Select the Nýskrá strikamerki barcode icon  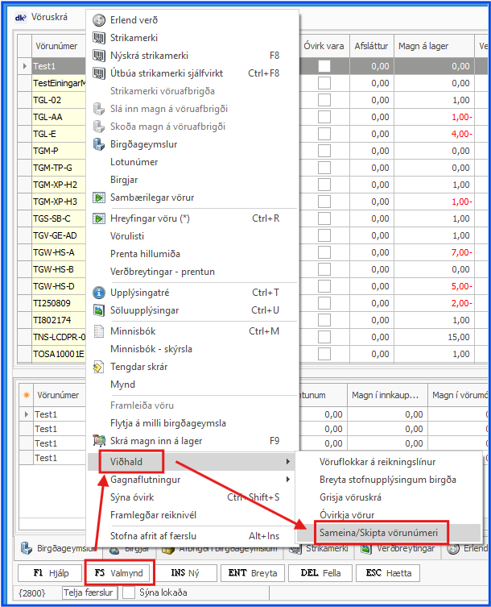(100, 56)
